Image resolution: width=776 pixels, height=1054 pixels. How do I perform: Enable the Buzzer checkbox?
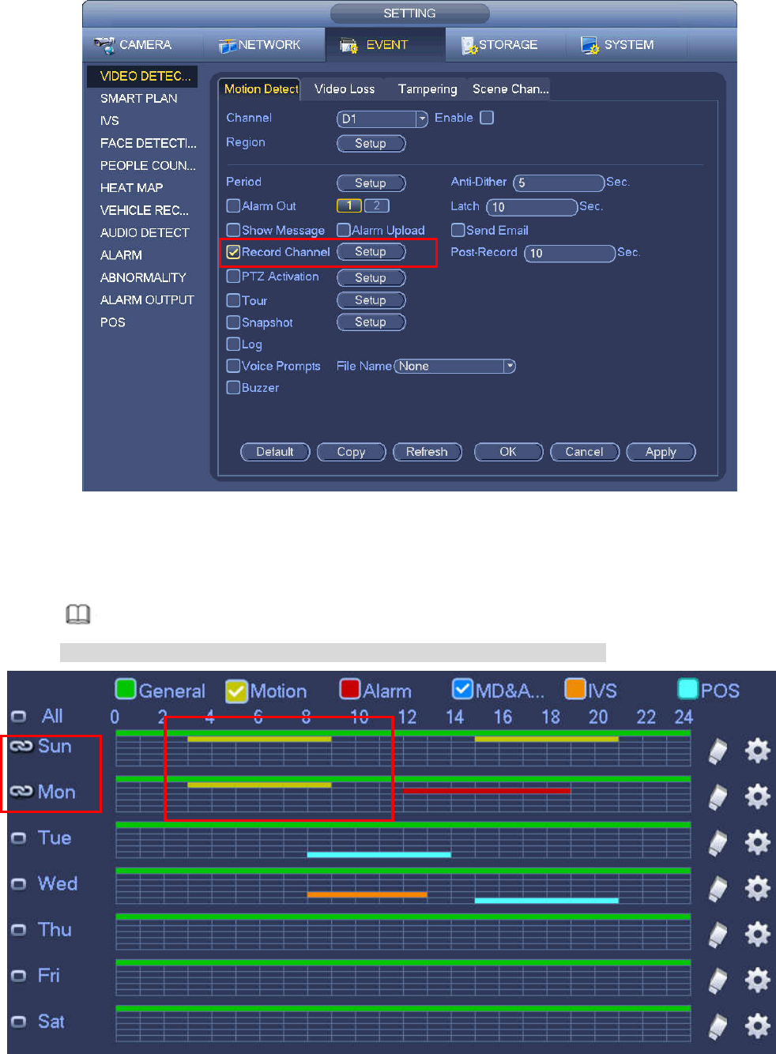pyautogui.click(x=233, y=387)
